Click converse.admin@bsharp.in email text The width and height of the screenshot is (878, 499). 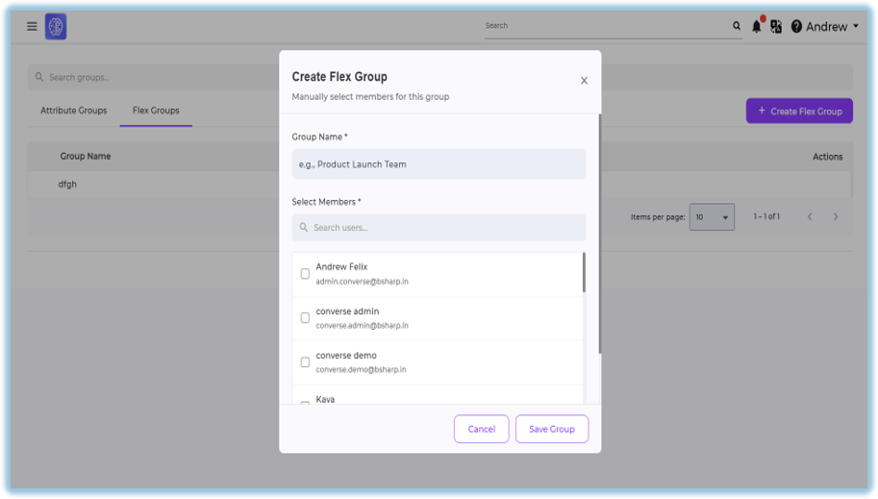pos(362,325)
